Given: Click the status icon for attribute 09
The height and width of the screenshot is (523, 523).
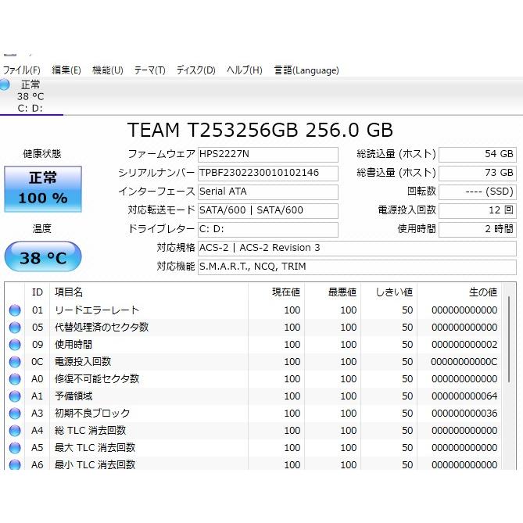Looking at the screenshot, I should [x=15, y=345].
